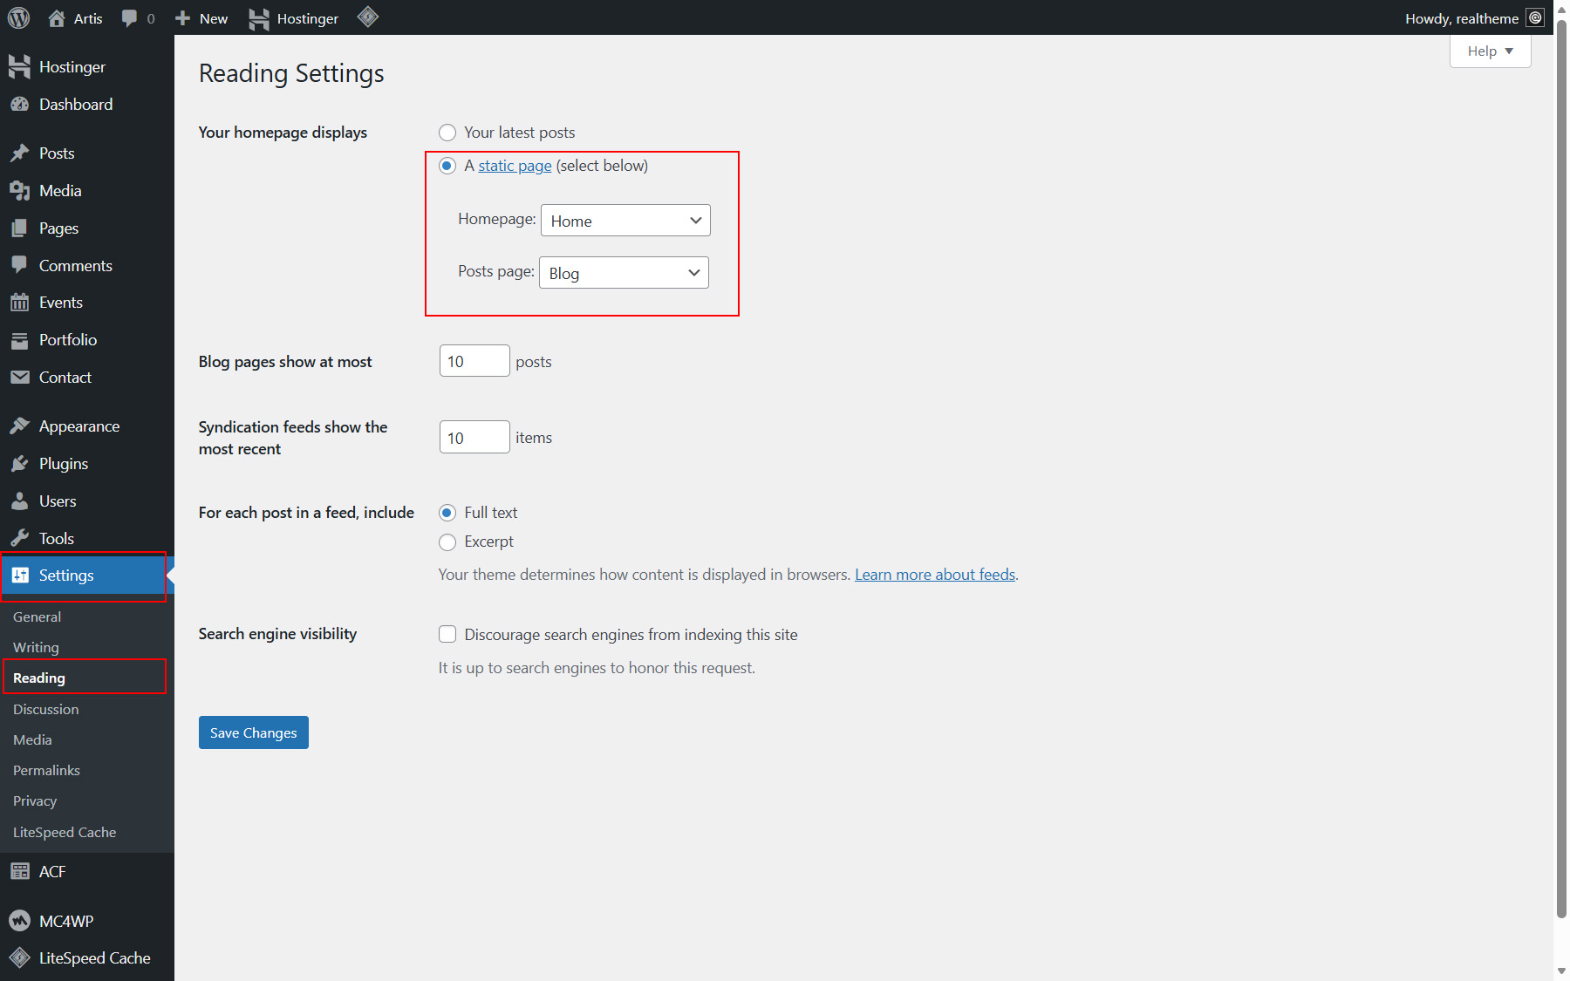This screenshot has height=981, width=1570.
Task: Click the Plugins plug icon in sidebar
Action: coord(19,464)
